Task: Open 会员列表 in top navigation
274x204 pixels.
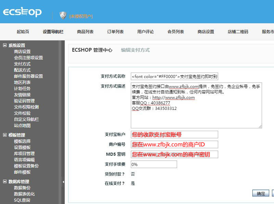Action: (176, 31)
